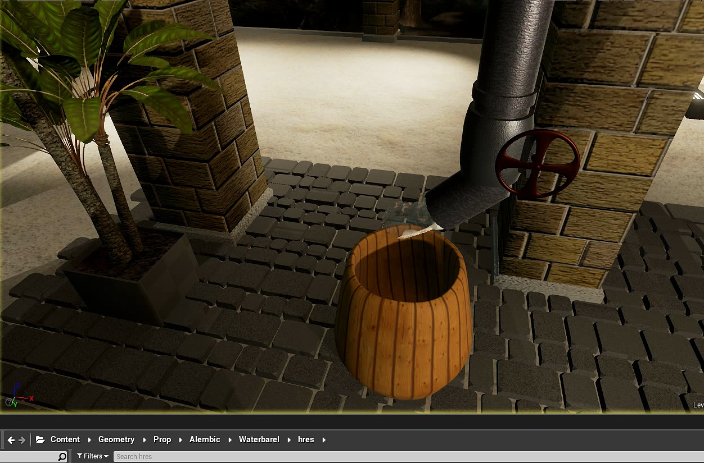Jump to the Prop folder breadcrumb
The image size is (704, 463).
162,439
